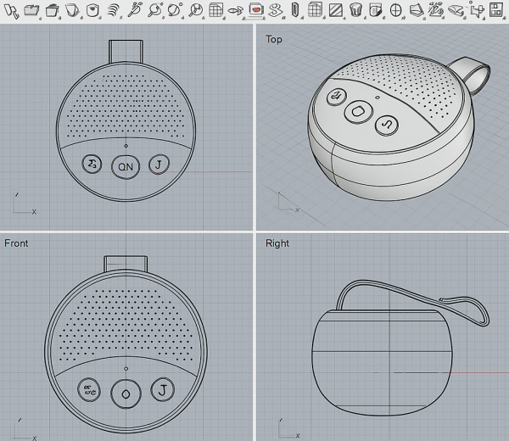Select the arrow pointer tool in toolbar
This screenshot has width=509, height=441.
coord(11,10)
